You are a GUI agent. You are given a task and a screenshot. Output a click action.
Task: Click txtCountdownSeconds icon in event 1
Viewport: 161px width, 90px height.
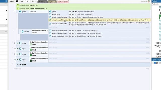tap(50, 17)
